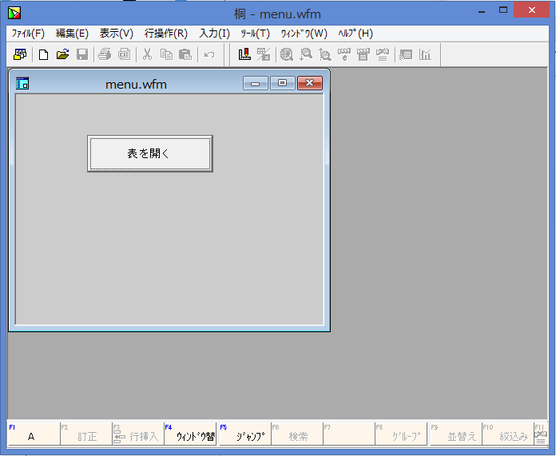This screenshot has width=556, height=456.
Task: Open the ファイル(F) menu
Action: [x=28, y=34]
